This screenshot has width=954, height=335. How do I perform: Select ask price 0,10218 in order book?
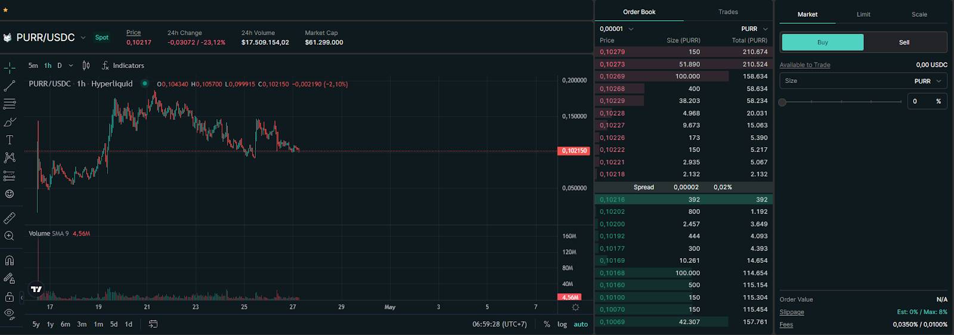tap(612, 174)
